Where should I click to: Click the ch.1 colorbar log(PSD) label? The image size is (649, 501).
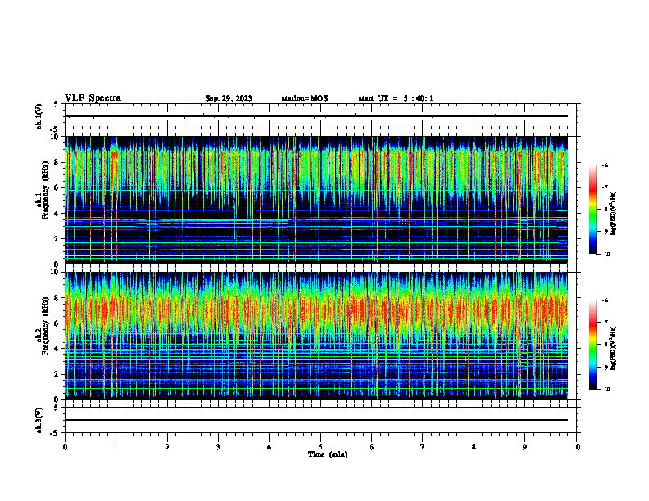[614, 213]
